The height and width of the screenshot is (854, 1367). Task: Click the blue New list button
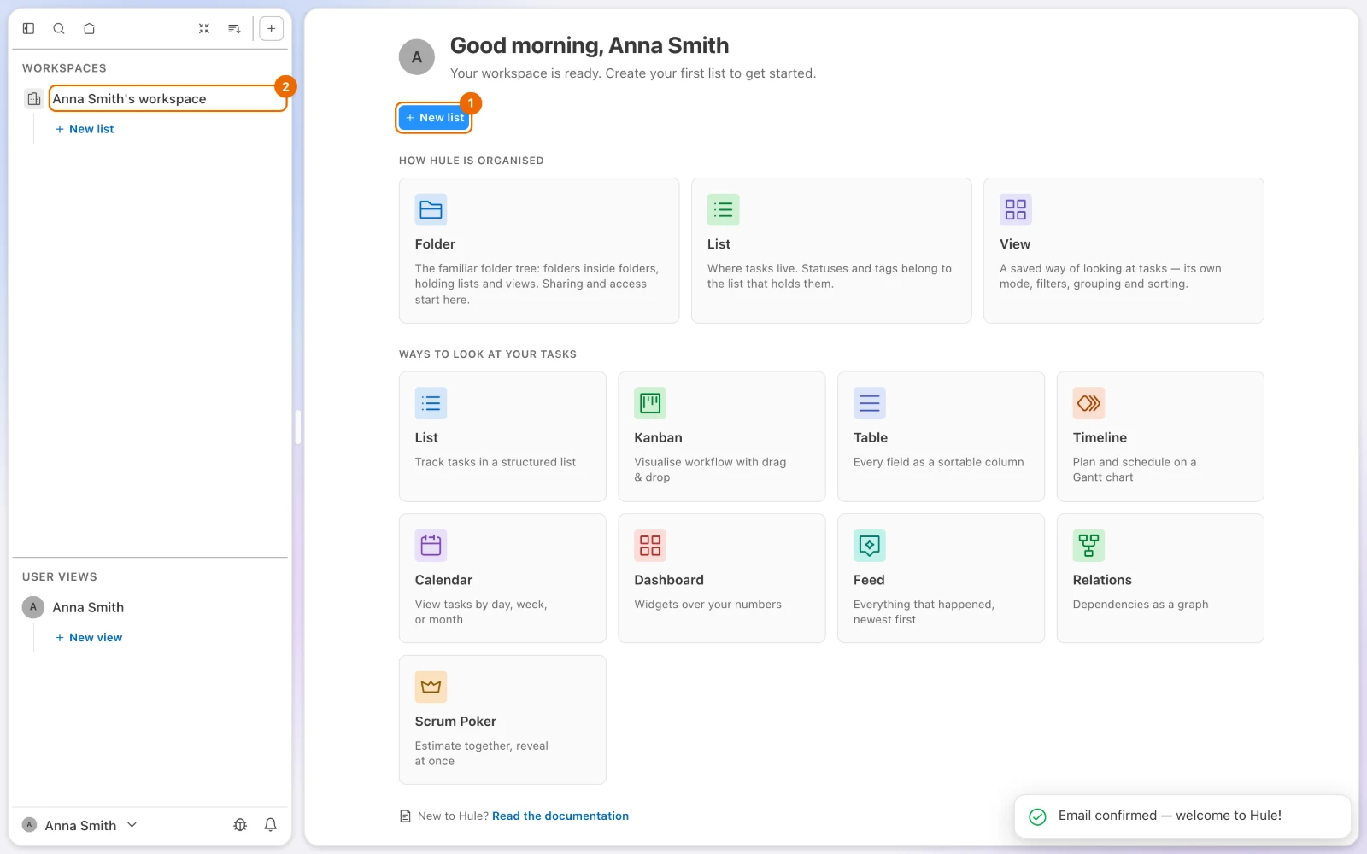(435, 118)
